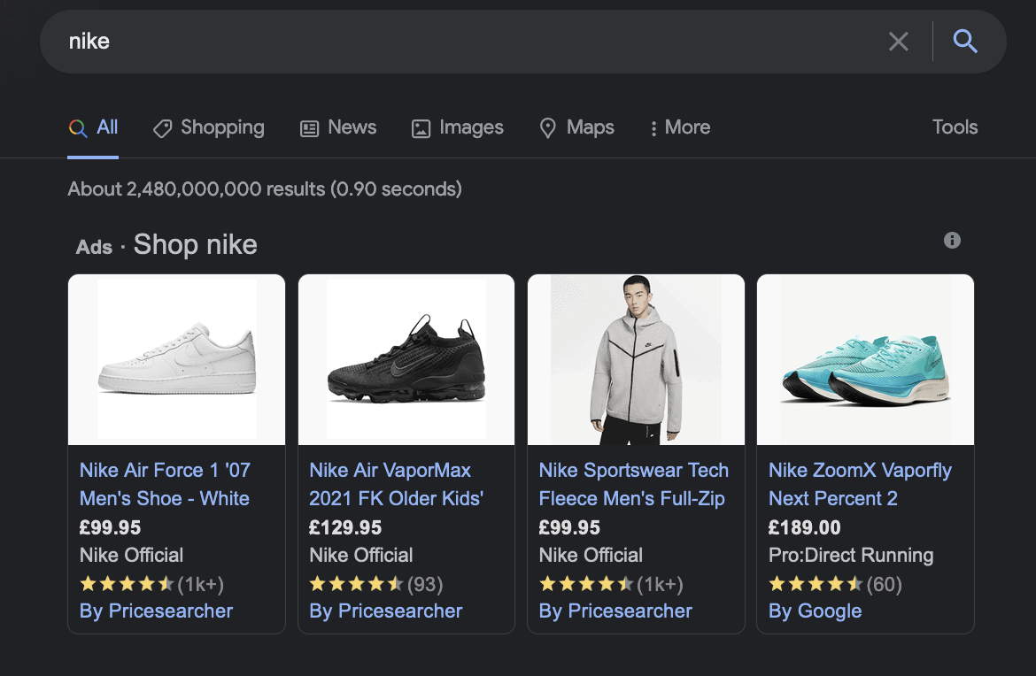Click By Pricesearcher under Air Force 1
The image size is (1036, 676).
156,611
